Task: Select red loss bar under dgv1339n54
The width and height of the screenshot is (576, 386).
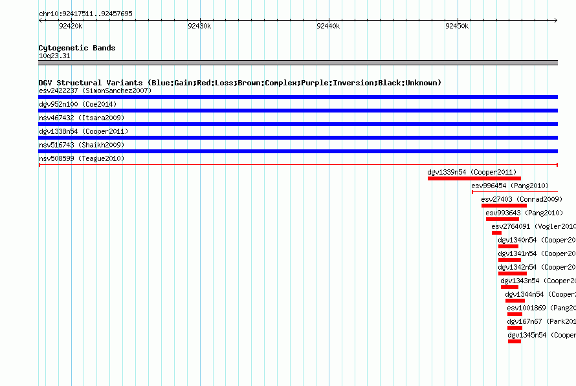Action: click(x=474, y=178)
